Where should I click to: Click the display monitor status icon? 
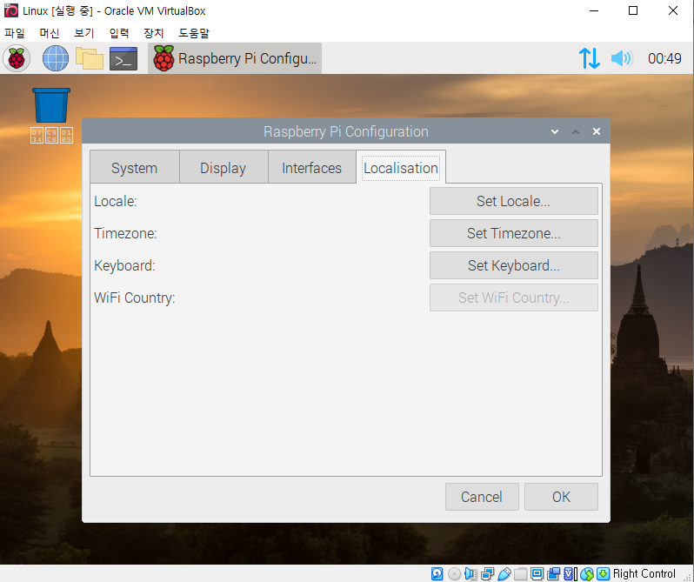[537, 573]
